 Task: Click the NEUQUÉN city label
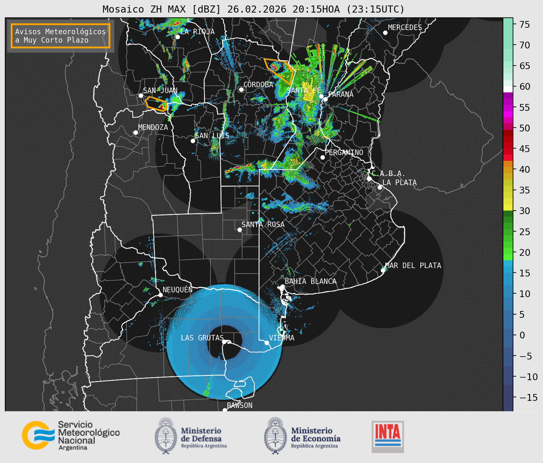pyautogui.click(x=178, y=290)
